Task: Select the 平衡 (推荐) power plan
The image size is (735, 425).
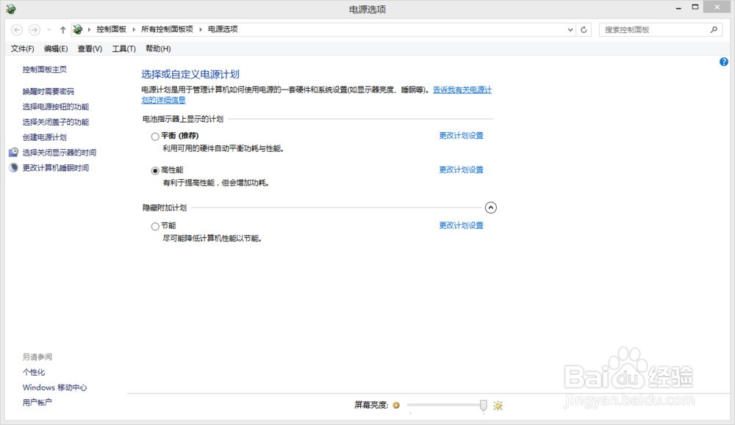Action: tap(155, 136)
